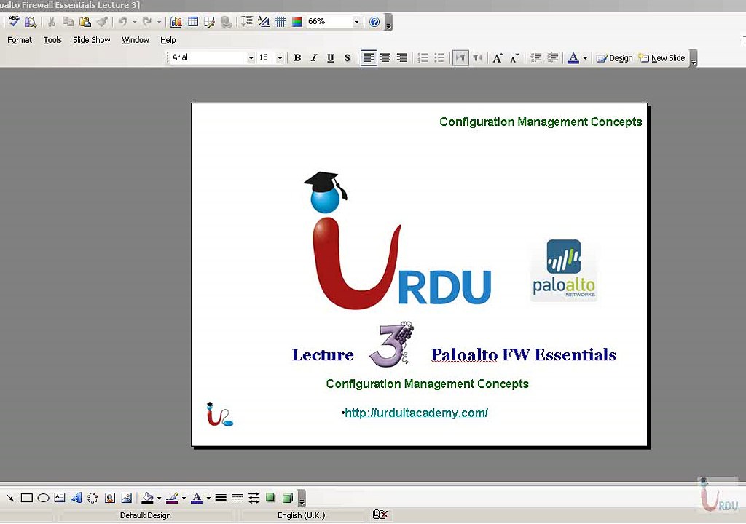746x524 pixels.
Task: Copy selection using the Copy icon
Action: coord(68,22)
